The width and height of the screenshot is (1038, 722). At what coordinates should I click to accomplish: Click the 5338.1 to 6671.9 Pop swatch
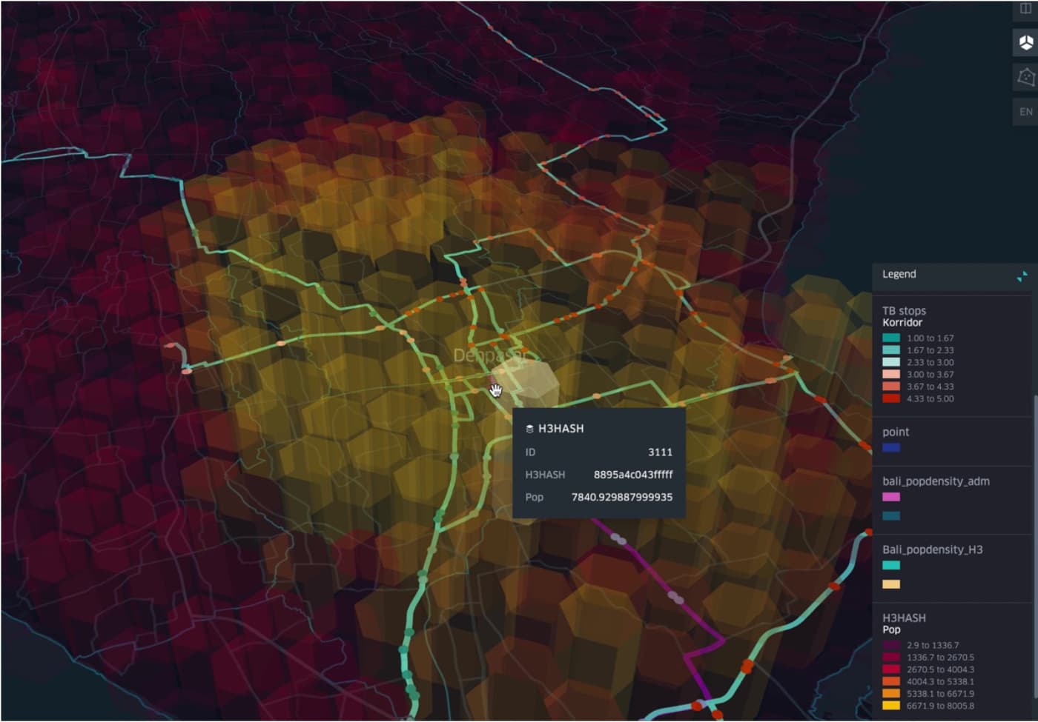(891, 694)
